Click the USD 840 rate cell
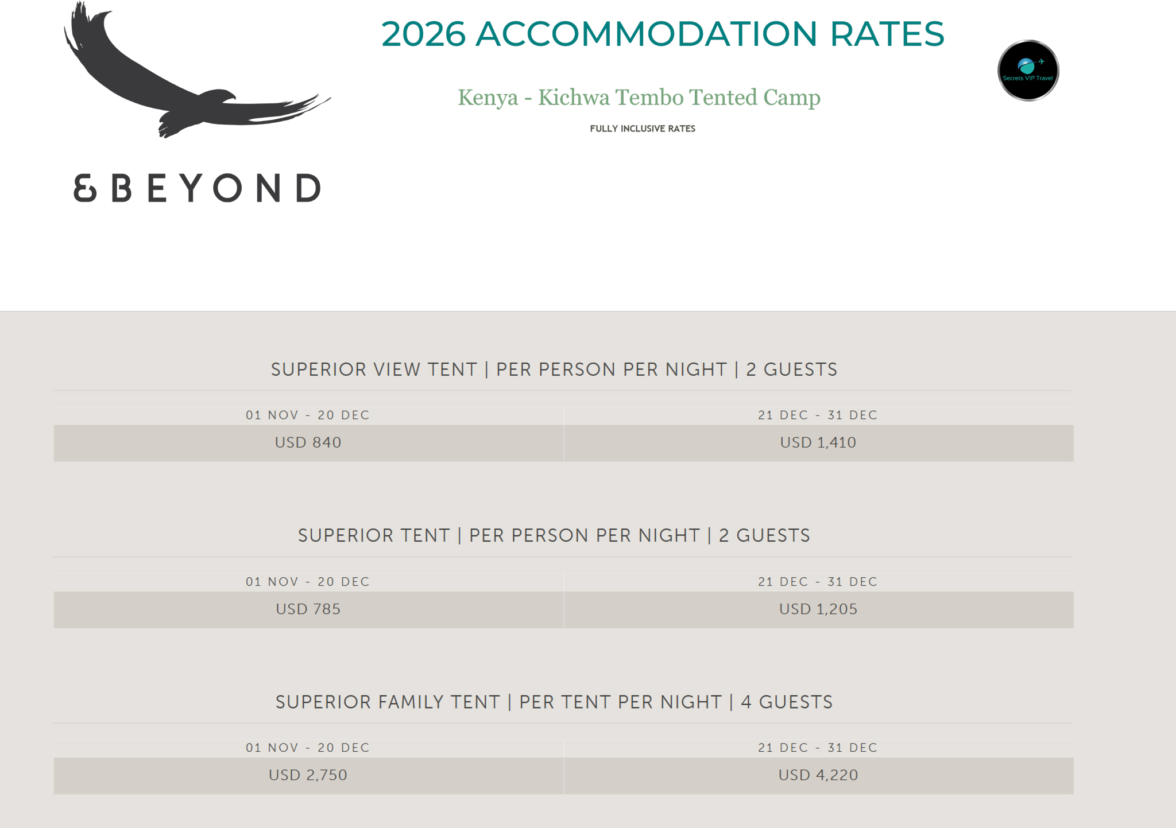This screenshot has width=1176, height=828. (x=308, y=442)
